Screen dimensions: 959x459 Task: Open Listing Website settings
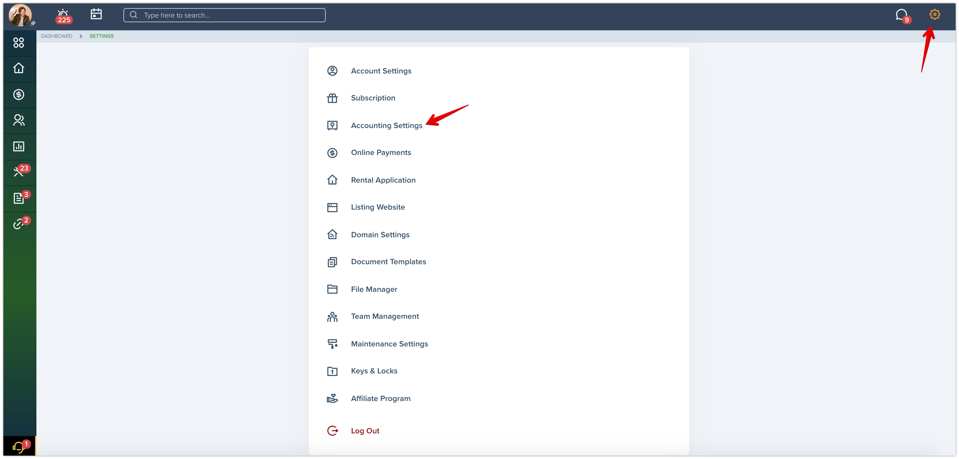[377, 207]
